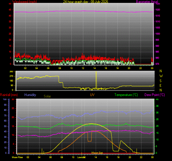Click the 25 rainfall scale value
172x161 pixels.
pos(13,108)
